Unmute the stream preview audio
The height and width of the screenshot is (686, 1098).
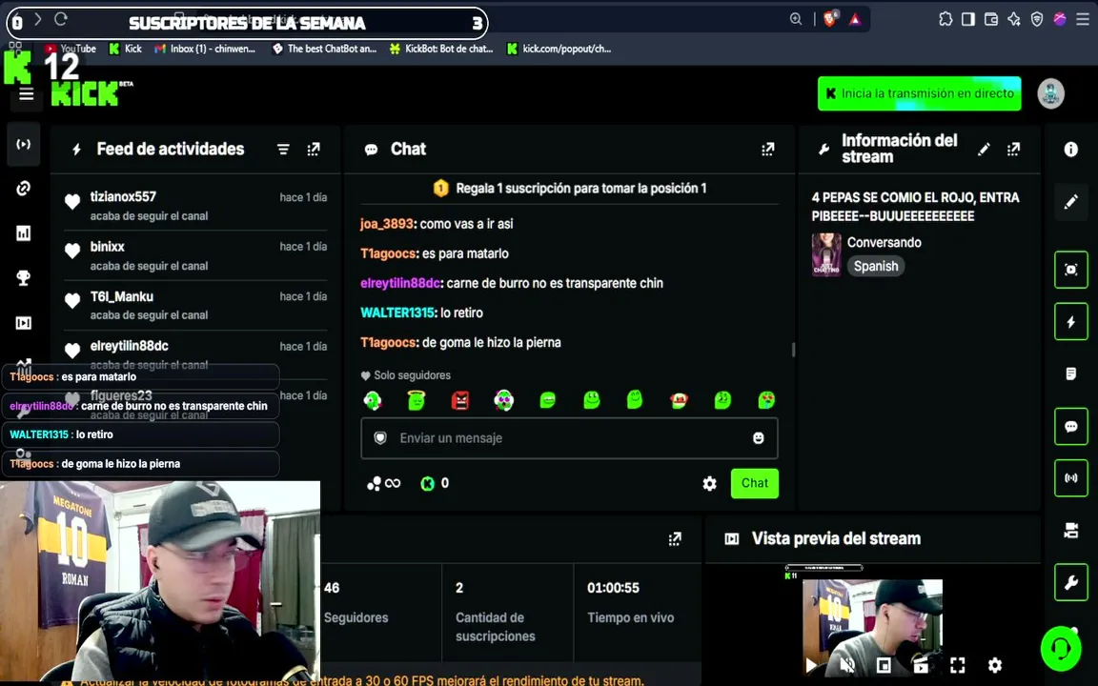click(847, 664)
